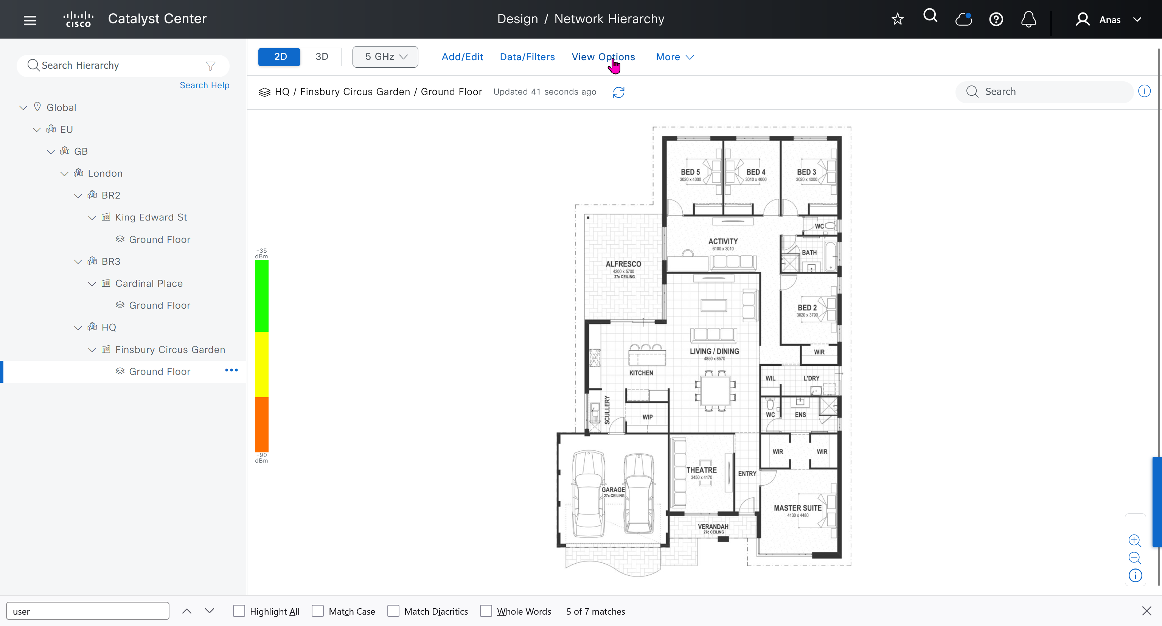Refresh the floor map data

[618, 92]
